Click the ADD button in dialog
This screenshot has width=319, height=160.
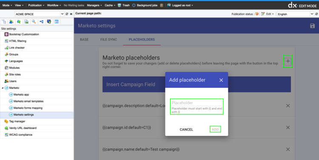point(215,129)
